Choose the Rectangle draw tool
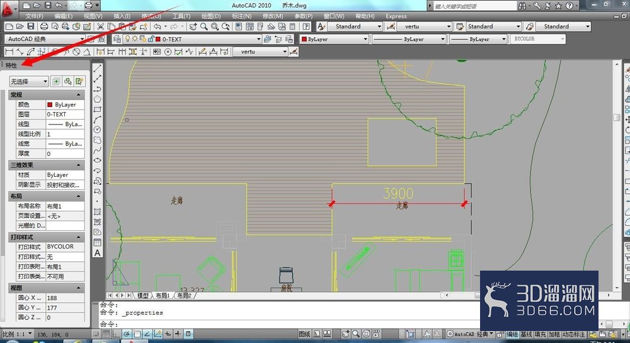This screenshot has width=630, height=343. pos(97,109)
